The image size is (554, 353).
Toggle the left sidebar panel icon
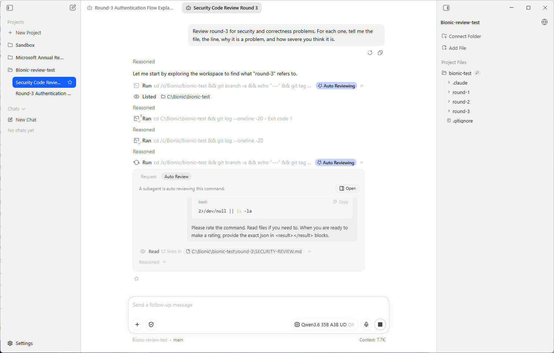pos(10,8)
